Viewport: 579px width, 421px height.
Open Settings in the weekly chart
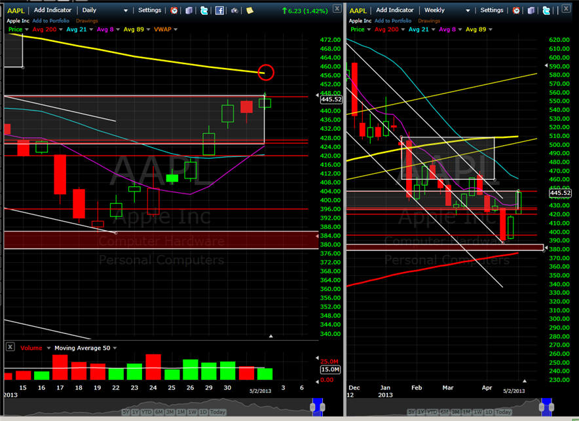click(492, 10)
